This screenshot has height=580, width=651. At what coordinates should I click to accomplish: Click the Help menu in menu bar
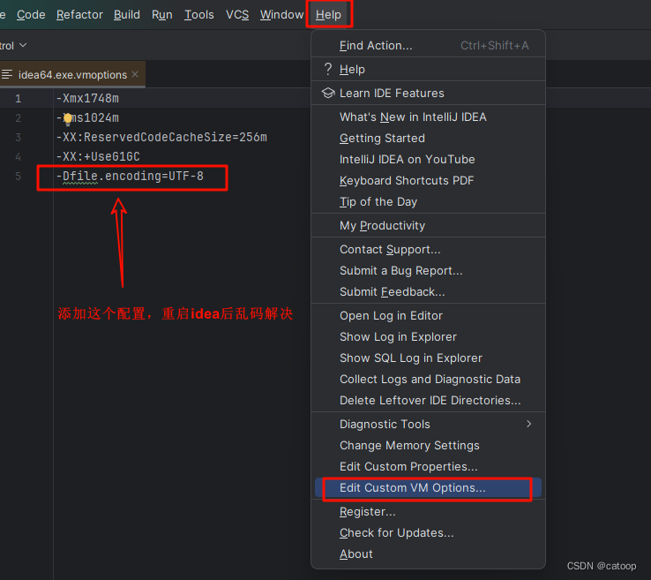328,14
